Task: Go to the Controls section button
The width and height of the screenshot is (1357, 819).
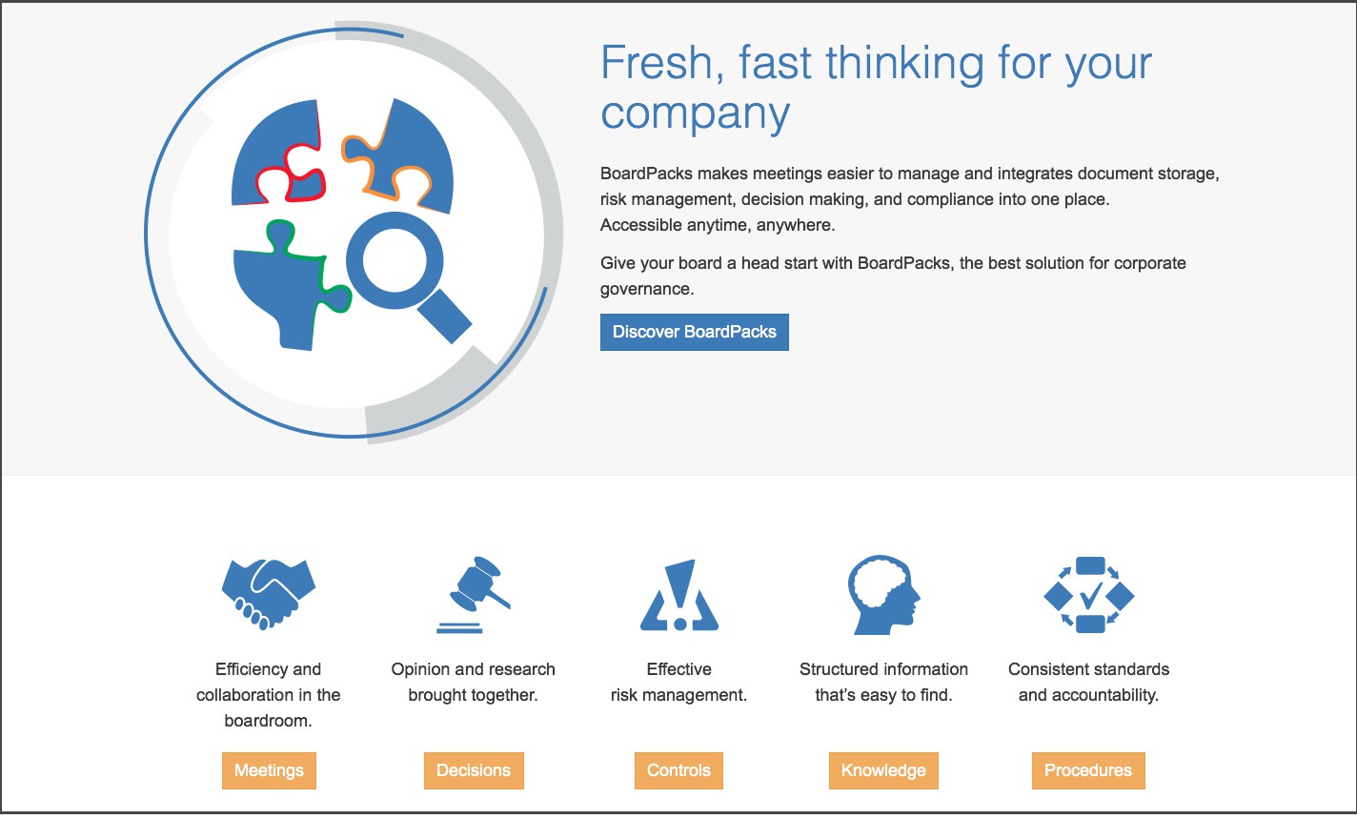Action: click(x=678, y=770)
